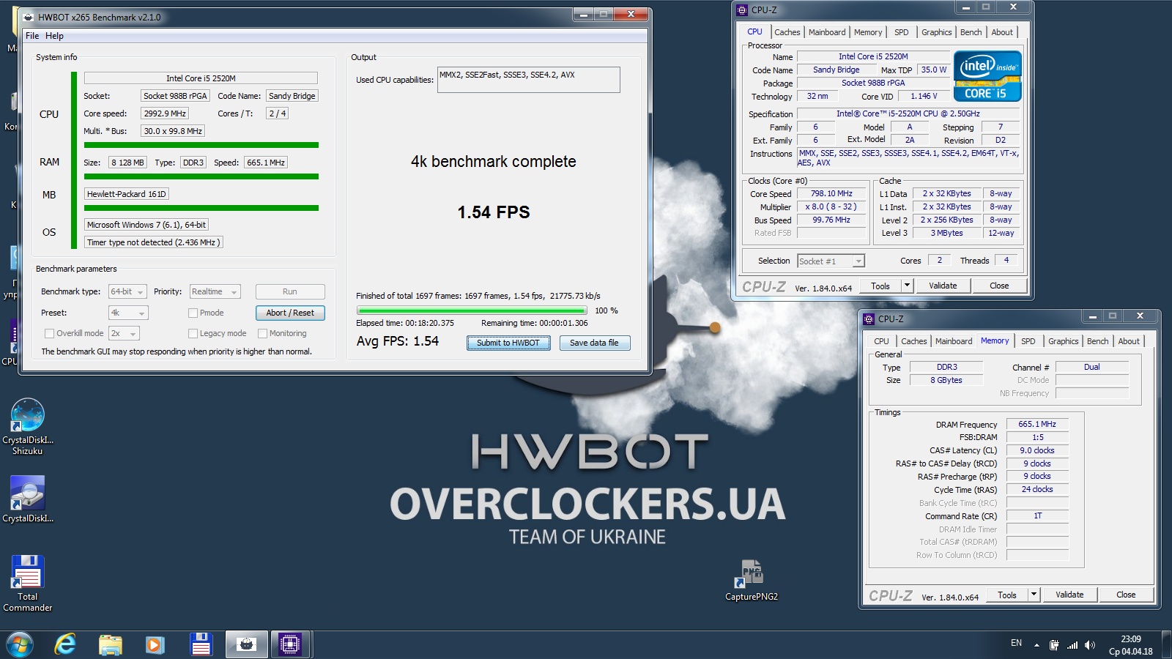The height and width of the screenshot is (659, 1172).
Task: Click Validate in lower CPU-Z Memory window
Action: coord(1069,595)
